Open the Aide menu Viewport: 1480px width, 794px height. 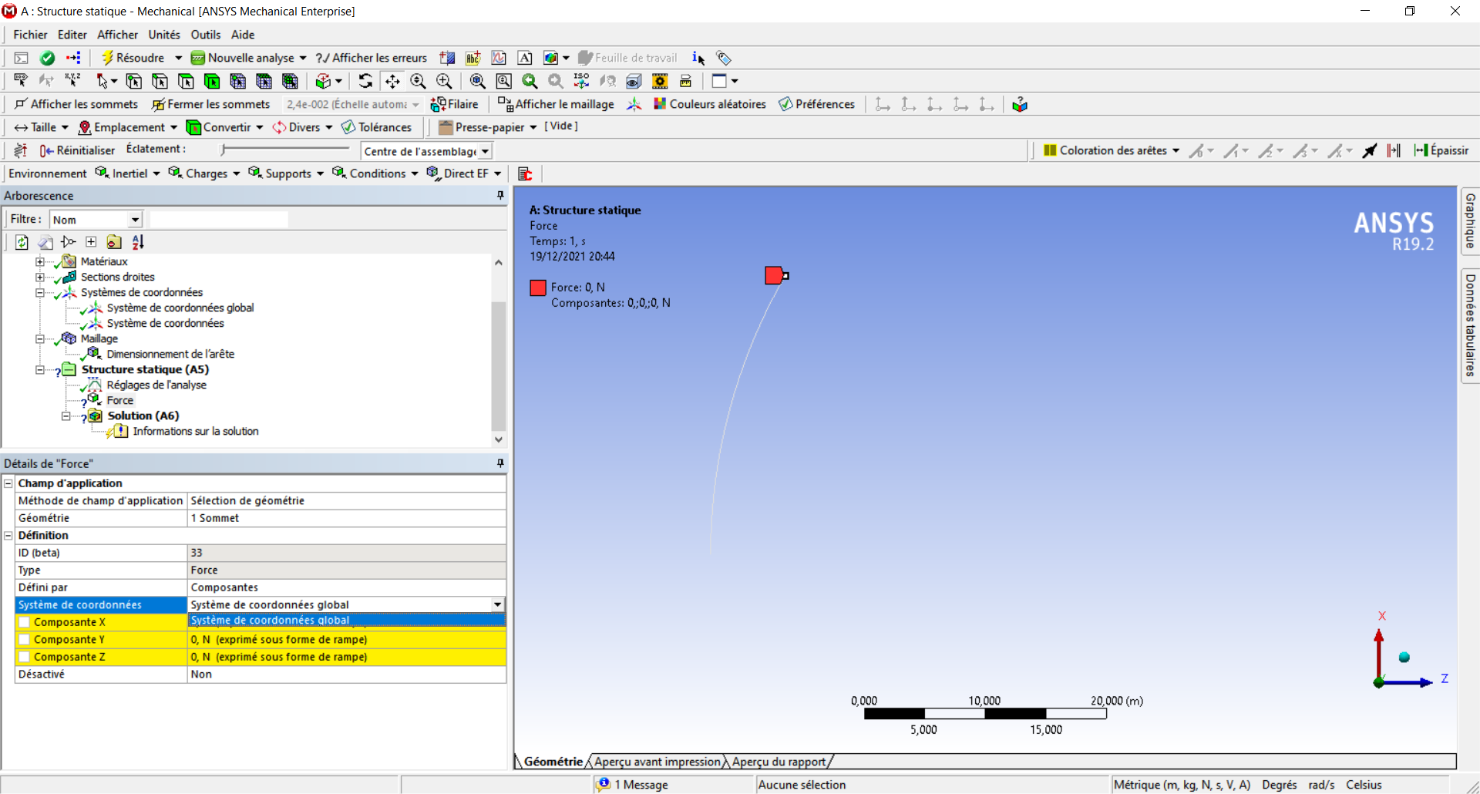click(243, 35)
